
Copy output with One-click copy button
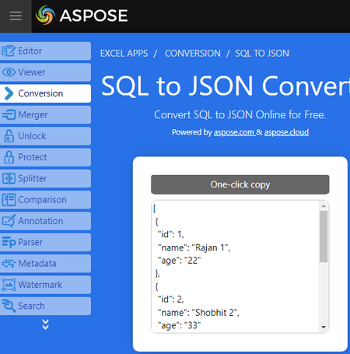(x=240, y=184)
